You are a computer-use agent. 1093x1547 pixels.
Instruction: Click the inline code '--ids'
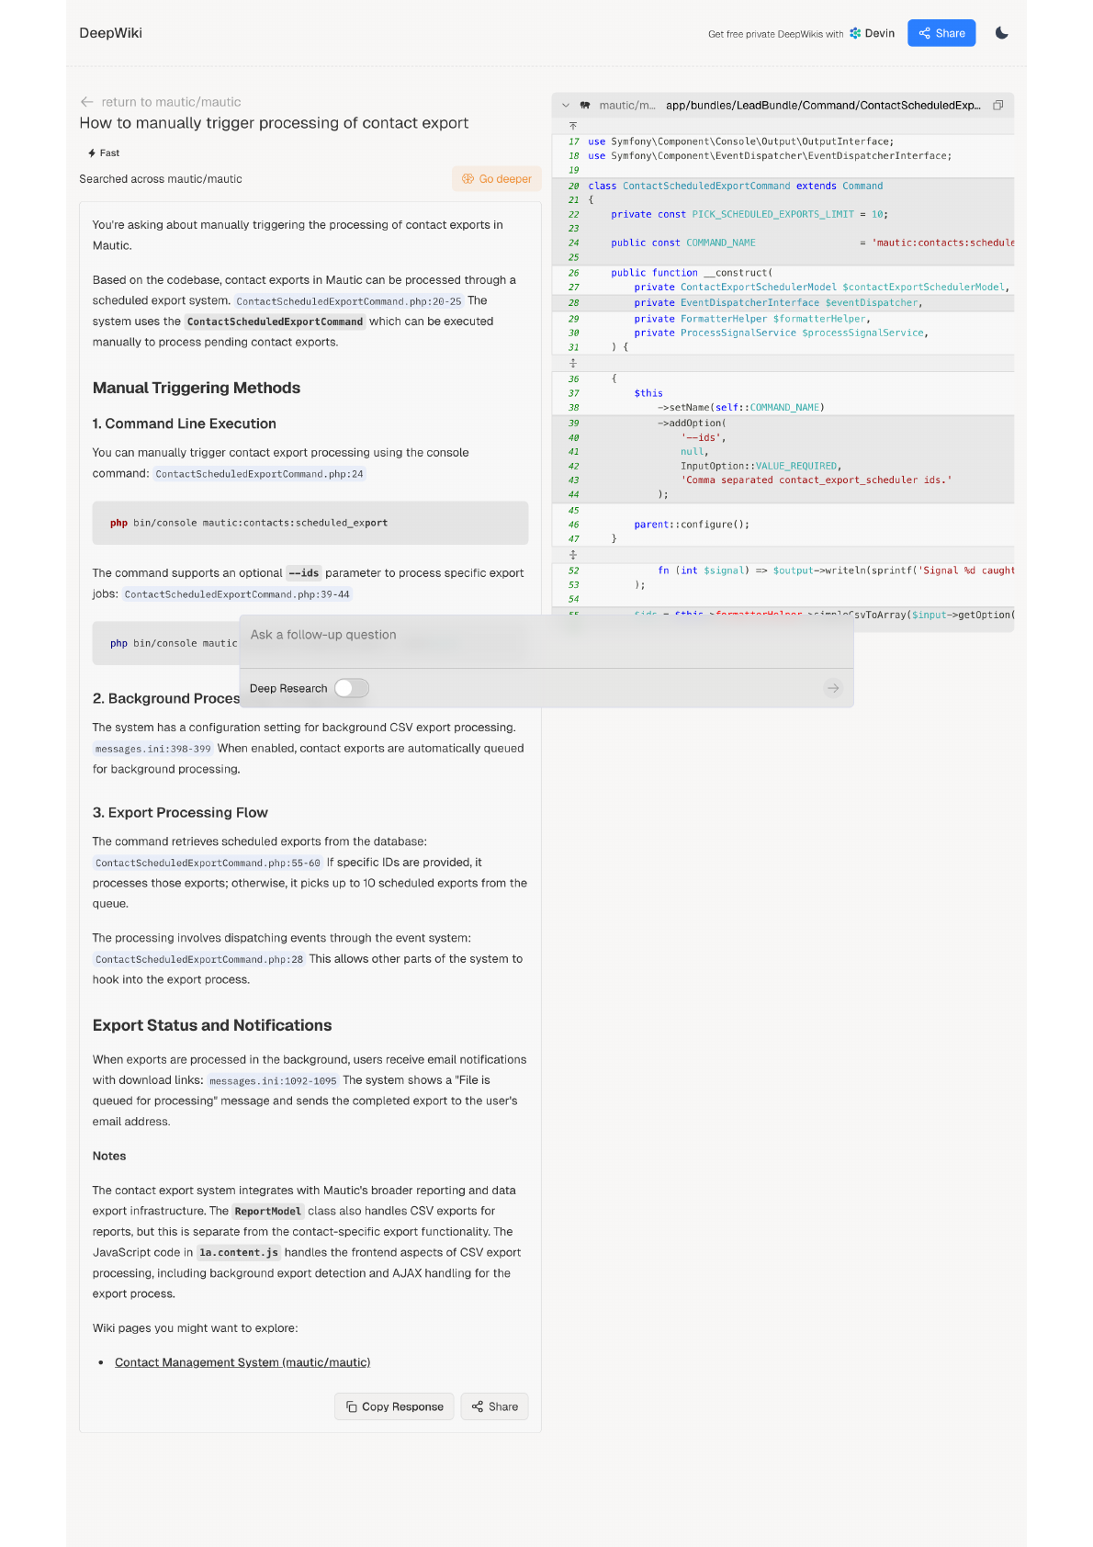click(303, 573)
